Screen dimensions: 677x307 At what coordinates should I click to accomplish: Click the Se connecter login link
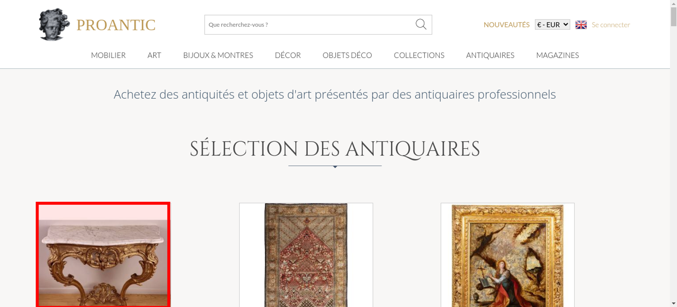(x=611, y=25)
